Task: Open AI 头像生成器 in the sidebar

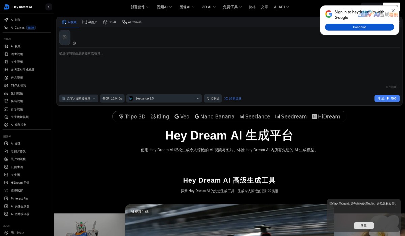Action: click(27, 206)
